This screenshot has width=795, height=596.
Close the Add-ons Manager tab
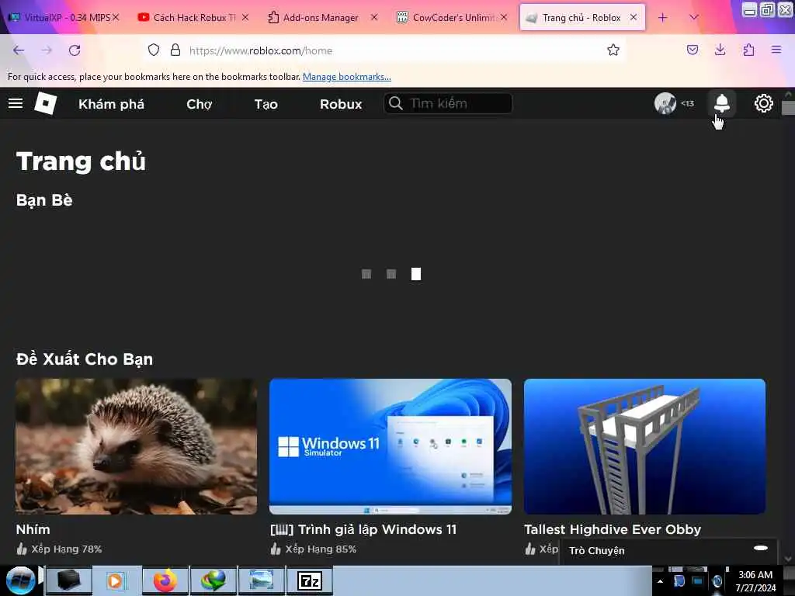374,17
